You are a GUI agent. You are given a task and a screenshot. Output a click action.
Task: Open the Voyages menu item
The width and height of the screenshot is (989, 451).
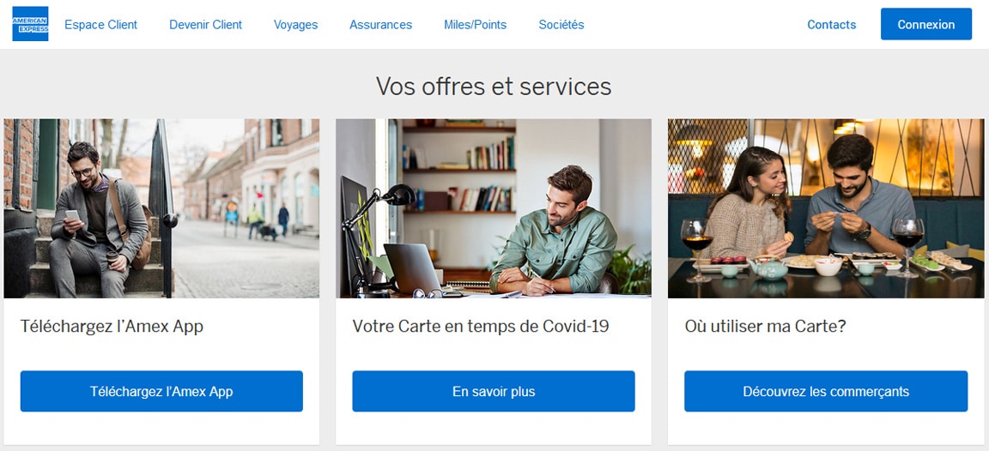tap(295, 25)
